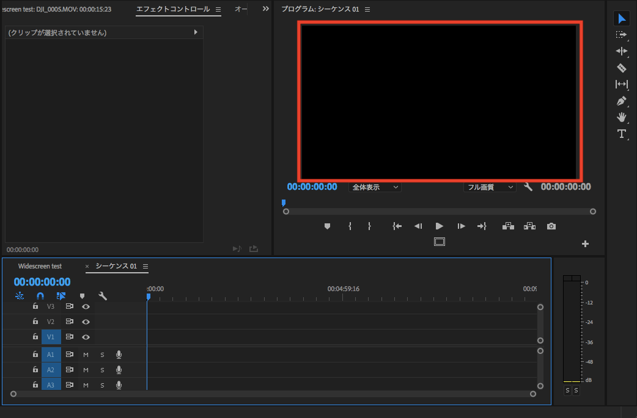637x418 pixels.
Task: Select the Razor tool
Action: pyautogui.click(x=621, y=68)
